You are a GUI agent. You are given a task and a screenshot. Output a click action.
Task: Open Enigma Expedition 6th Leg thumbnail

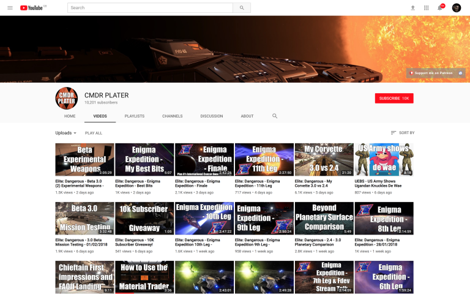(x=384, y=277)
